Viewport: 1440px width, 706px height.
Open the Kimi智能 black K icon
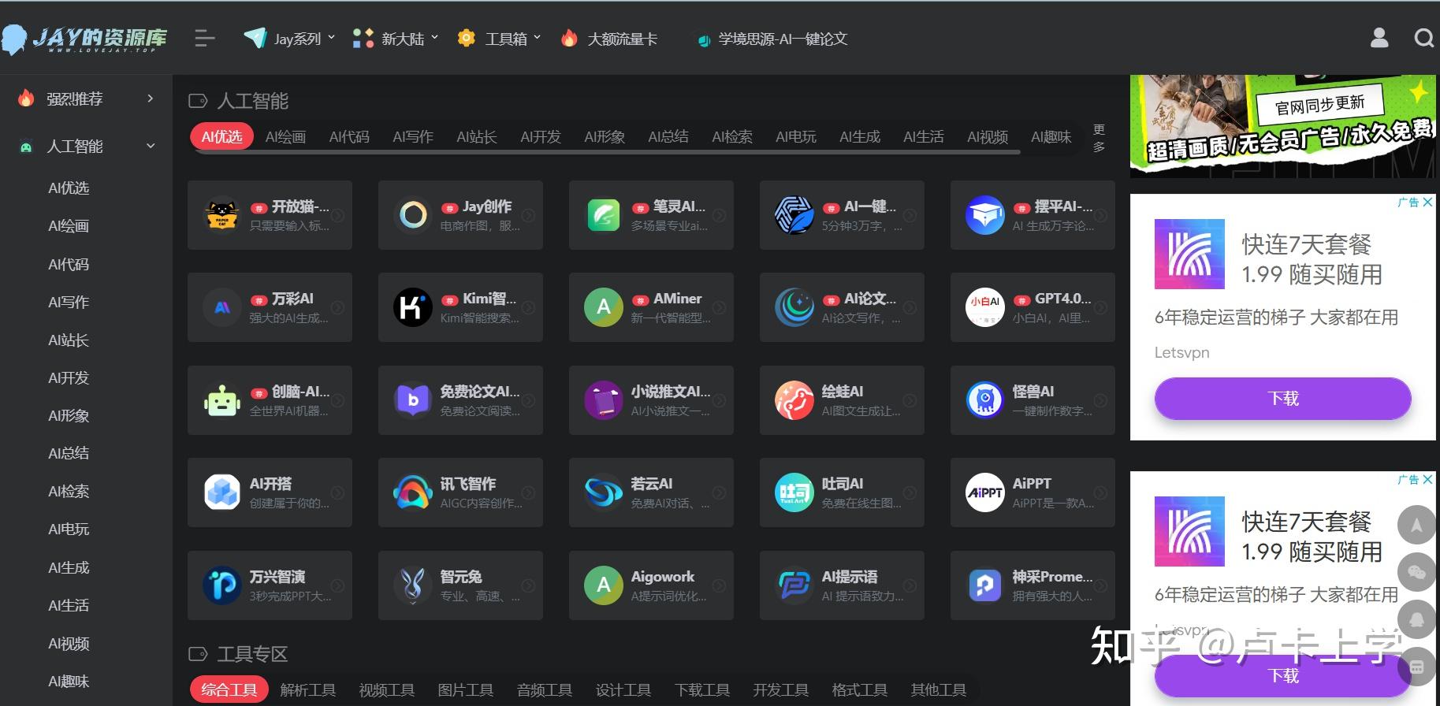click(x=413, y=307)
